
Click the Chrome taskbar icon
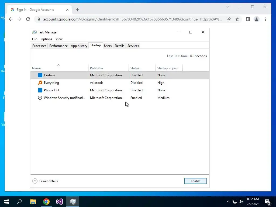point(46,202)
